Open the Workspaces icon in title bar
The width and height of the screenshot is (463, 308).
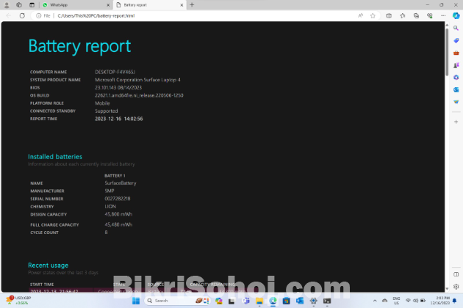[19, 5]
